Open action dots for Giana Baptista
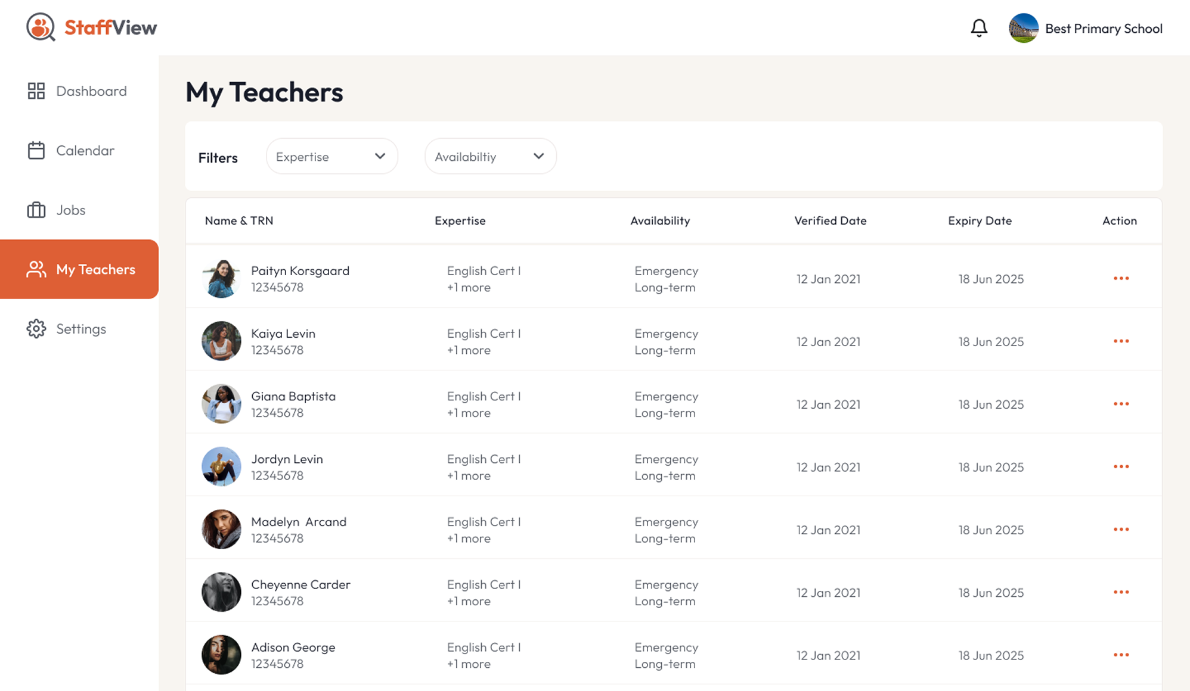 (1121, 404)
